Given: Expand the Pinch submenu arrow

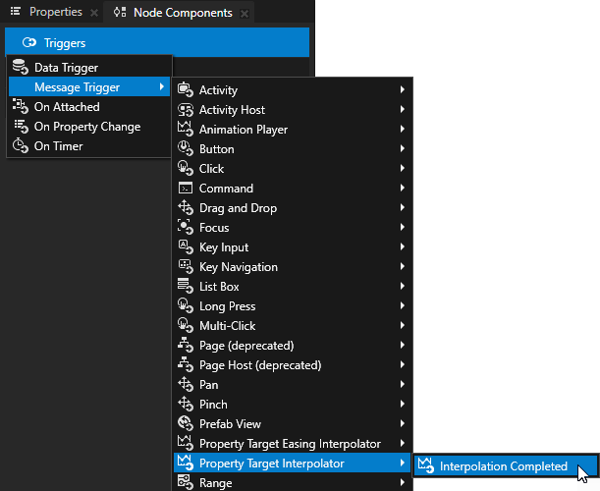Looking at the screenshot, I should (403, 405).
